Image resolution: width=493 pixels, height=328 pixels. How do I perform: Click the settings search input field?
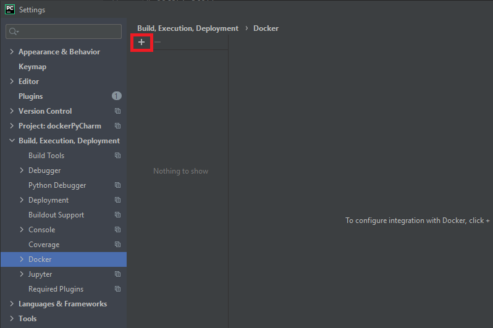click(64, 32)
